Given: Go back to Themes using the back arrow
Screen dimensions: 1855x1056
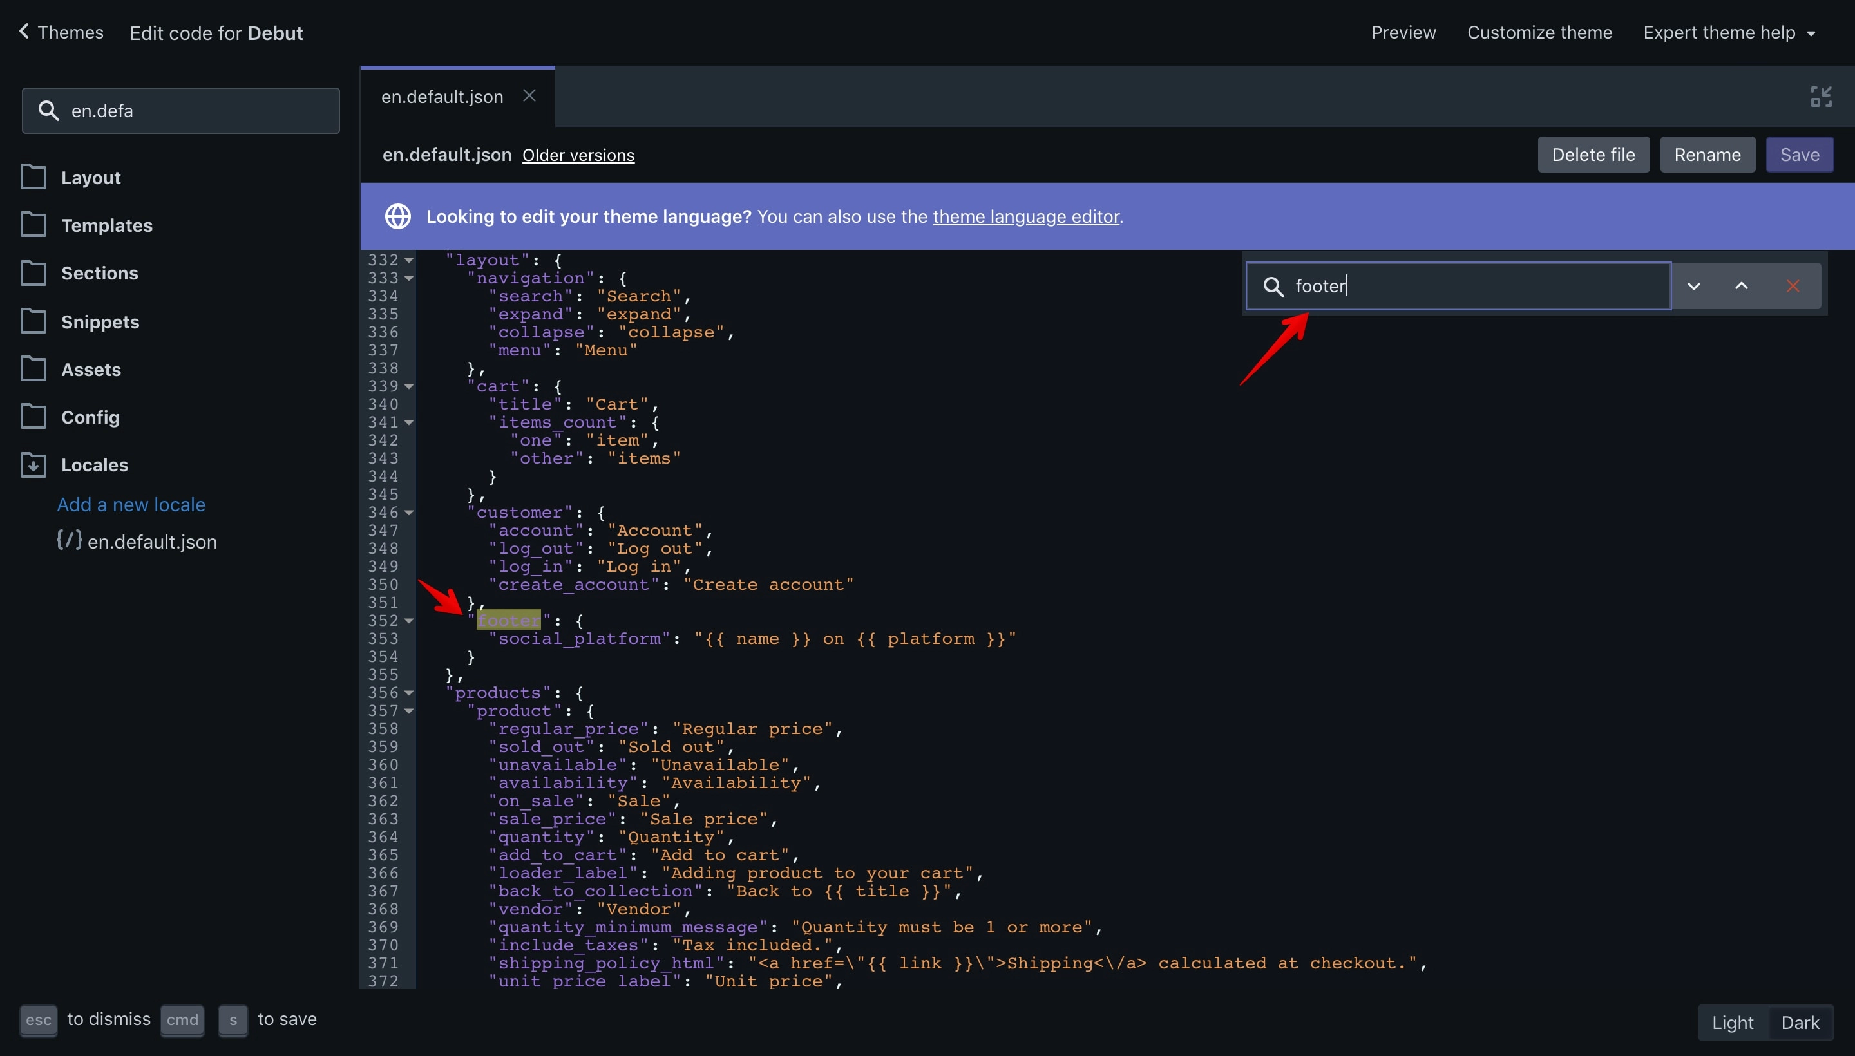Looking at the screenshot, I should click(x=24, y=32).
